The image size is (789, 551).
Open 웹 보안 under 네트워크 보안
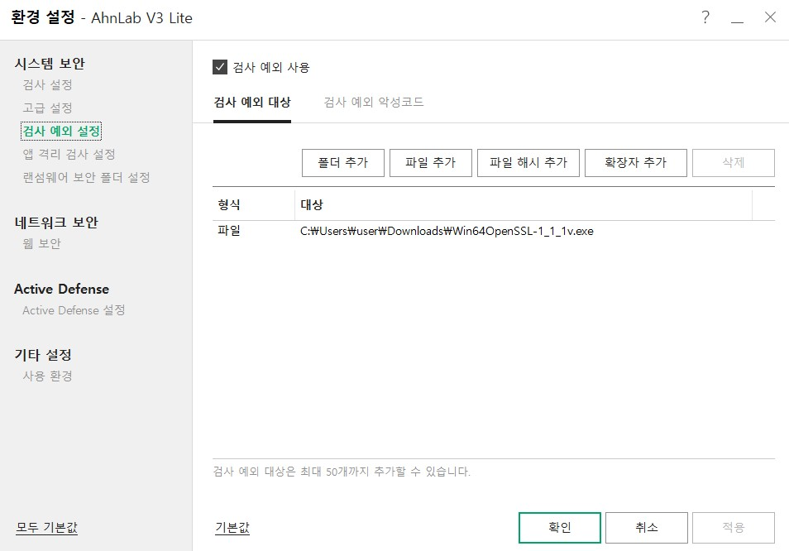click(41, 243)
